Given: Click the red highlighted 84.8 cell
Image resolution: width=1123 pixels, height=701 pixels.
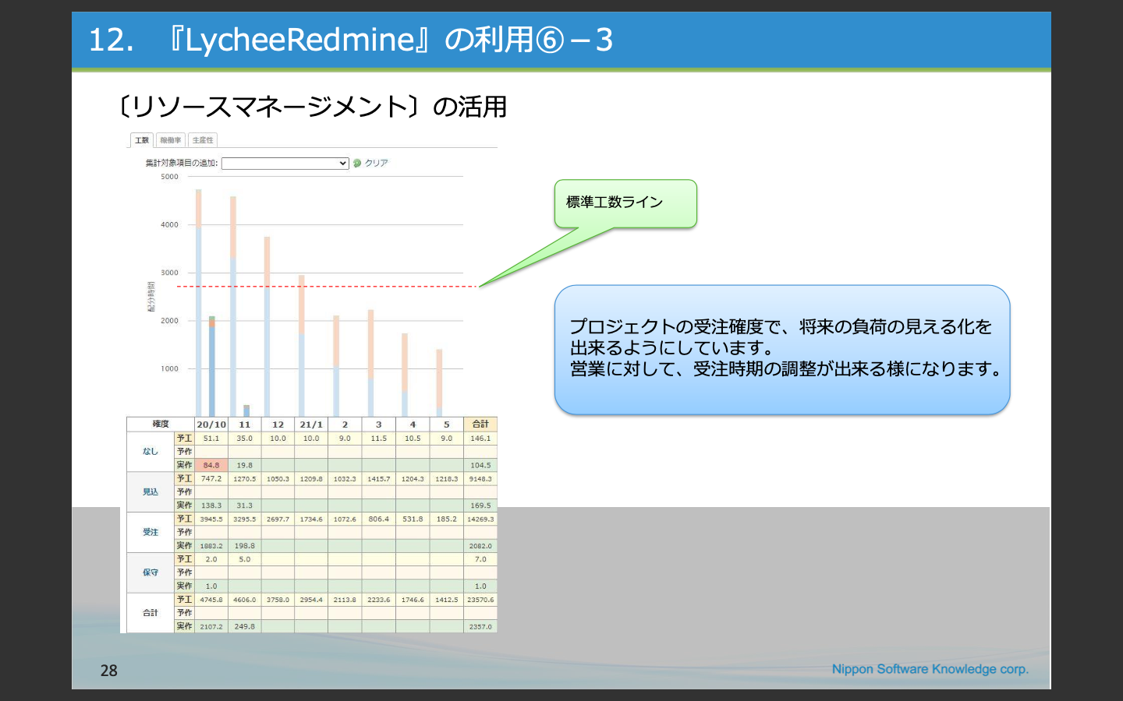Looking at the screenshot, I should [211, 465].
